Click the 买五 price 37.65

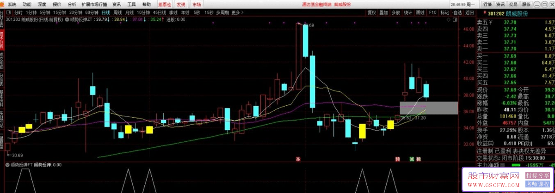click(x=511, y=82)
